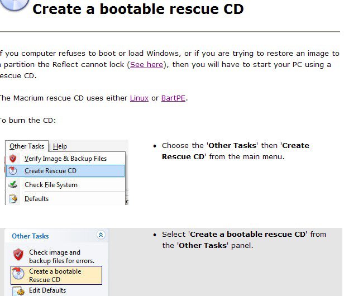344x296 pixels.
Task: Click the Check File System checkmark icon
Action: [13, 185]
